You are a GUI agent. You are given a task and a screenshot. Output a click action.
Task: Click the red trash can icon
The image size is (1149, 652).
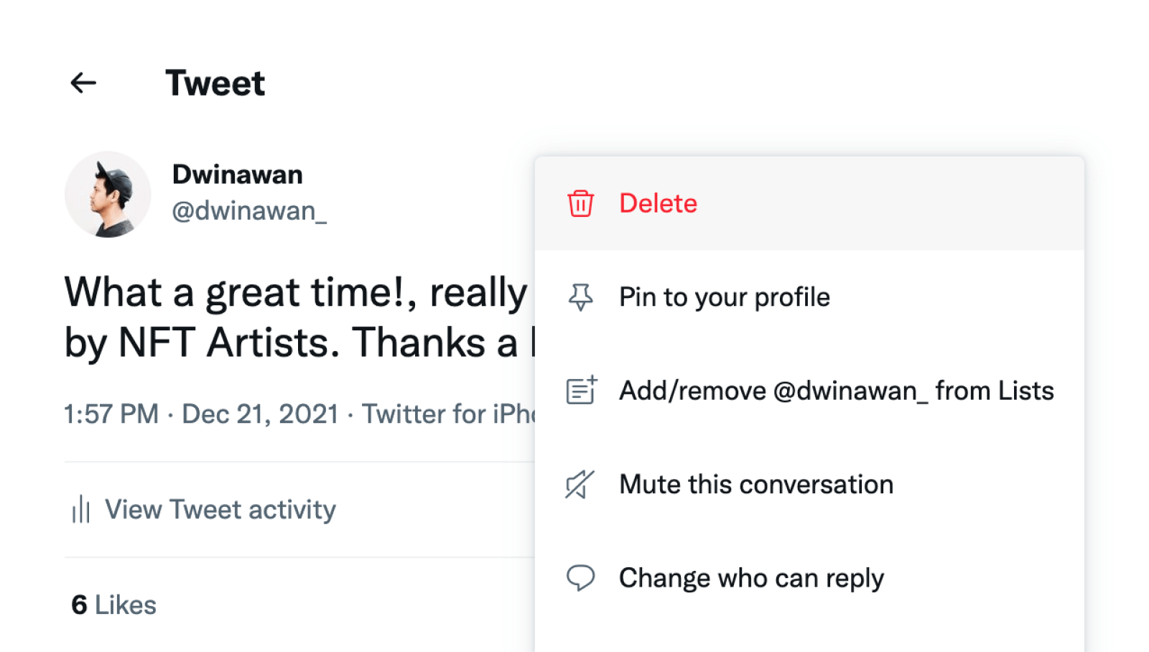[580, 203]
